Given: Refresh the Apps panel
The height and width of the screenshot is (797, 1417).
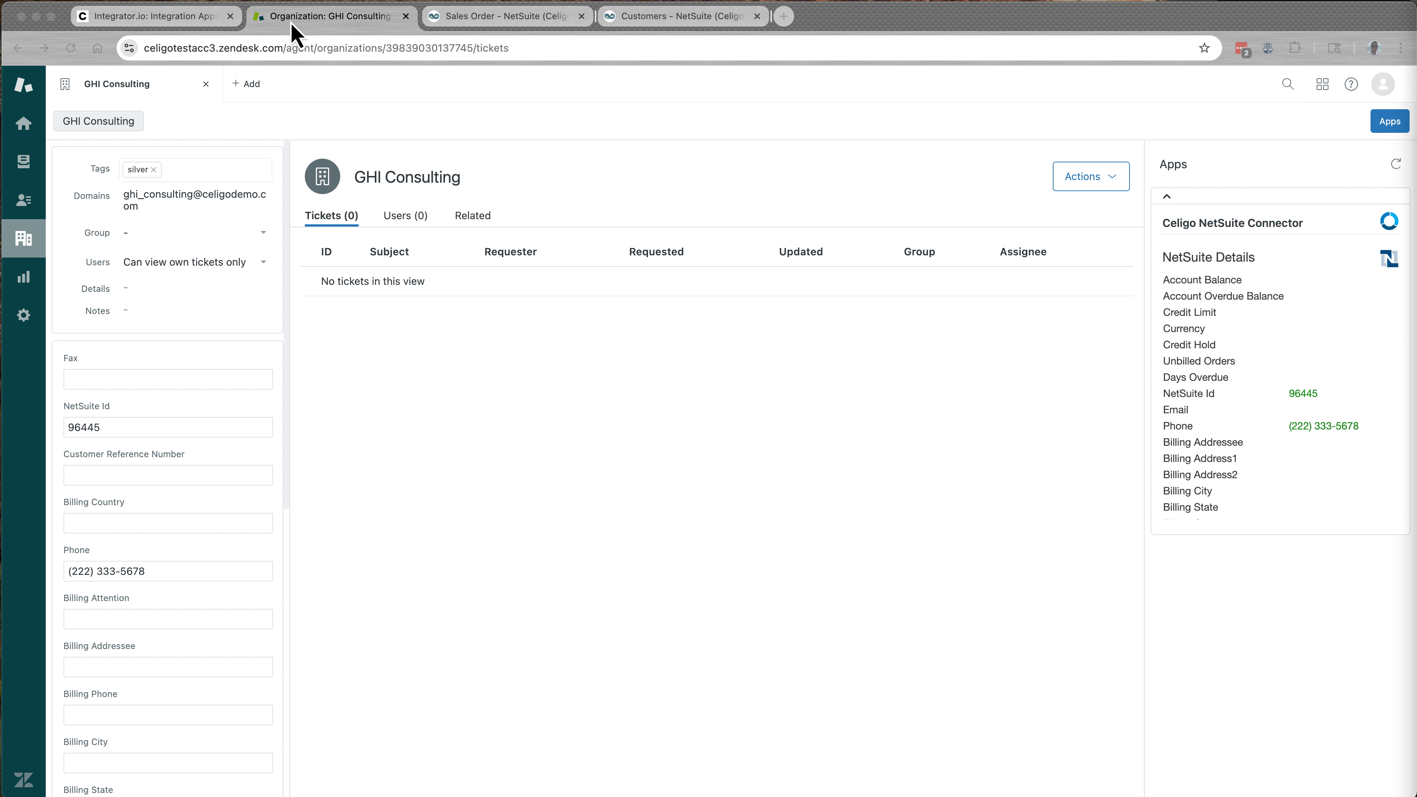Looking at the screenshot, I should point(1396,163).
